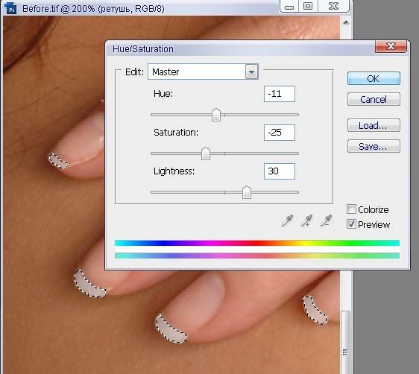Select the Add to Sample eyedropper
The width and height of the screenshot is (419, 374).
pyautogui.click(x=306, y=221)
